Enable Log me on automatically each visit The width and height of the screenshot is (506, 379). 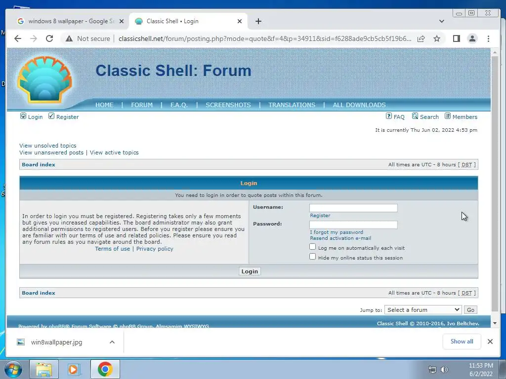[312, 247]
